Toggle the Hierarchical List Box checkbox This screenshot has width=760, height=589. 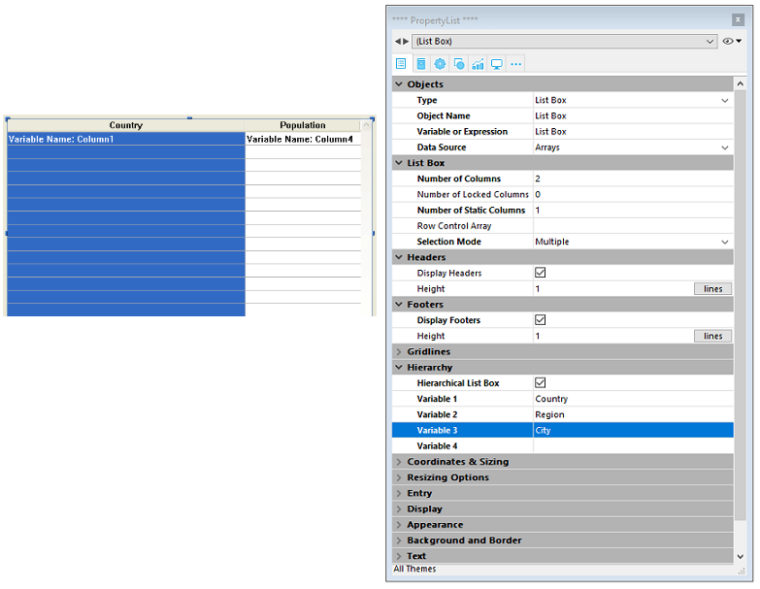[541, 383]
